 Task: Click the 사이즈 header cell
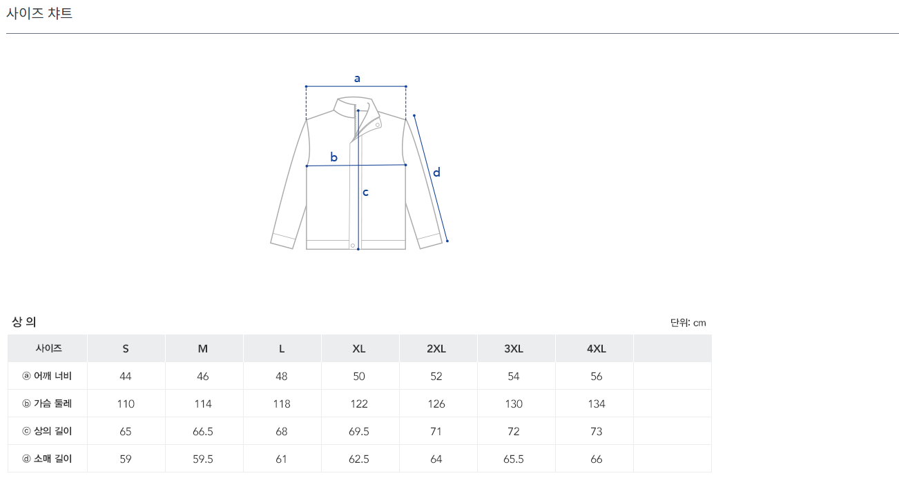(x=48, y=349)
